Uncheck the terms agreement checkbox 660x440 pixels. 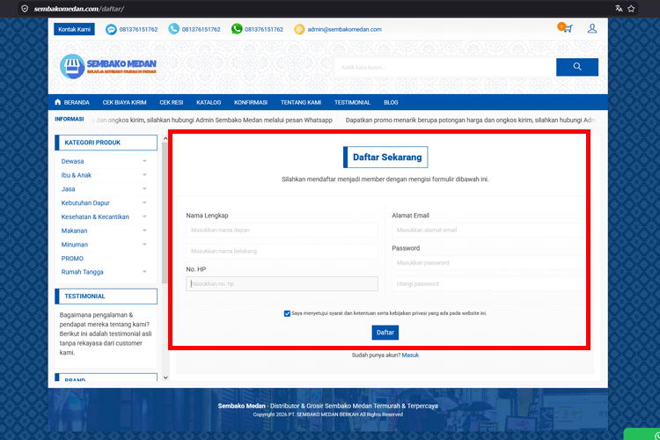(287, 313)
